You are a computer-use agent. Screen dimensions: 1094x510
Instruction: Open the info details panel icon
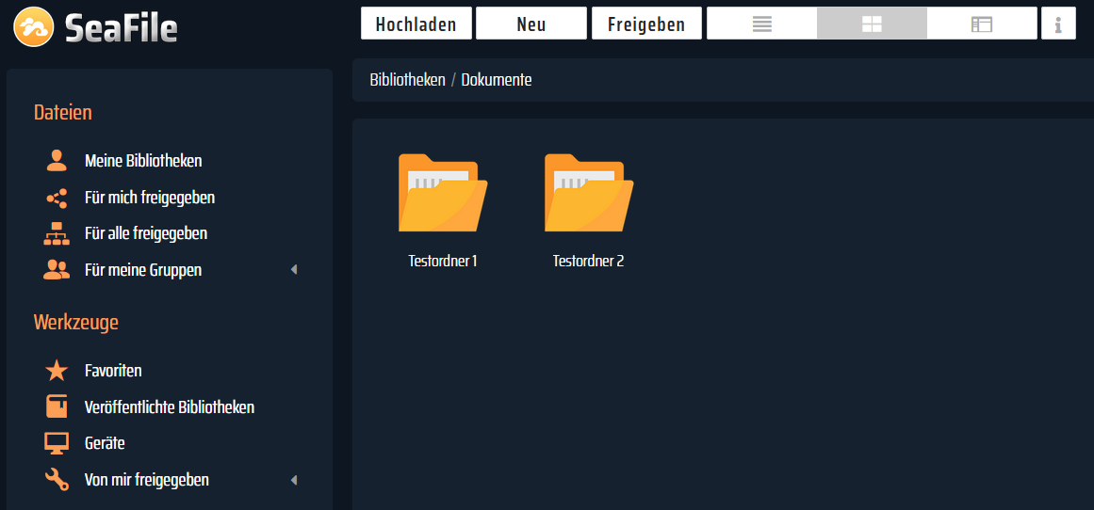[1058, 24]
